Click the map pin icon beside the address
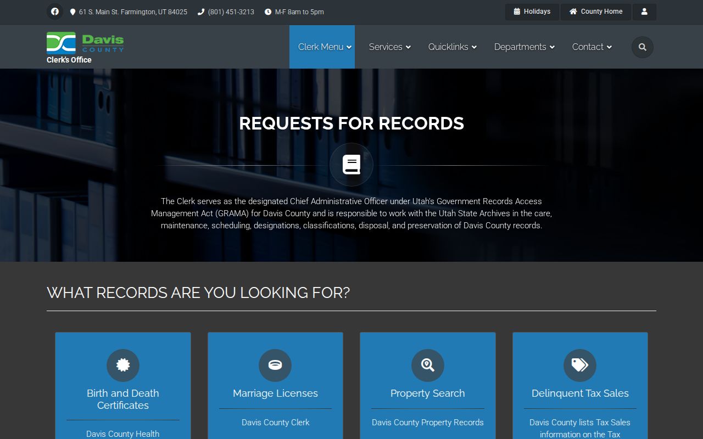The height and width of the screenshot is (439, 703). click(x=72, y=12)
